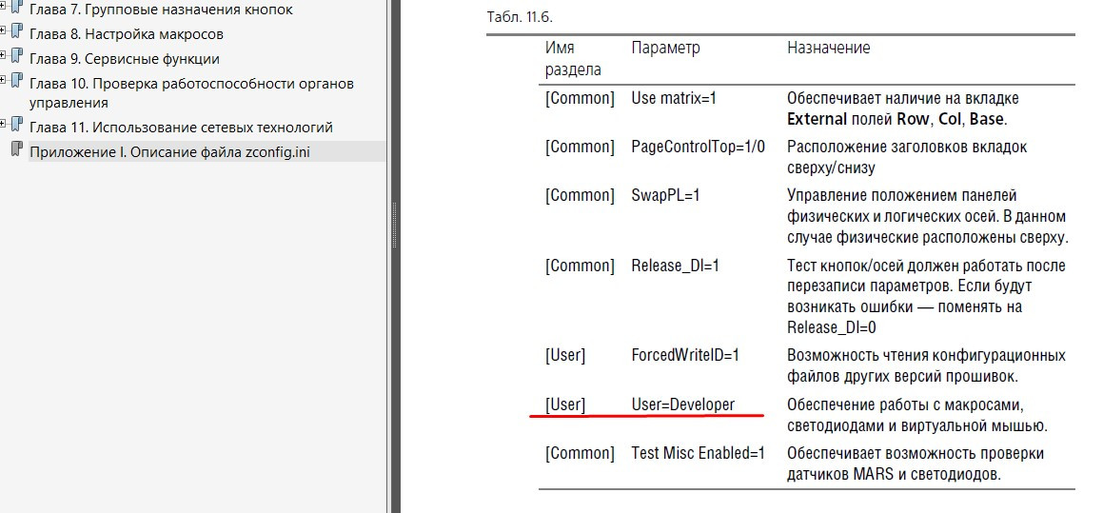Click description about Тест кнопок/осей

coord(926,297)
